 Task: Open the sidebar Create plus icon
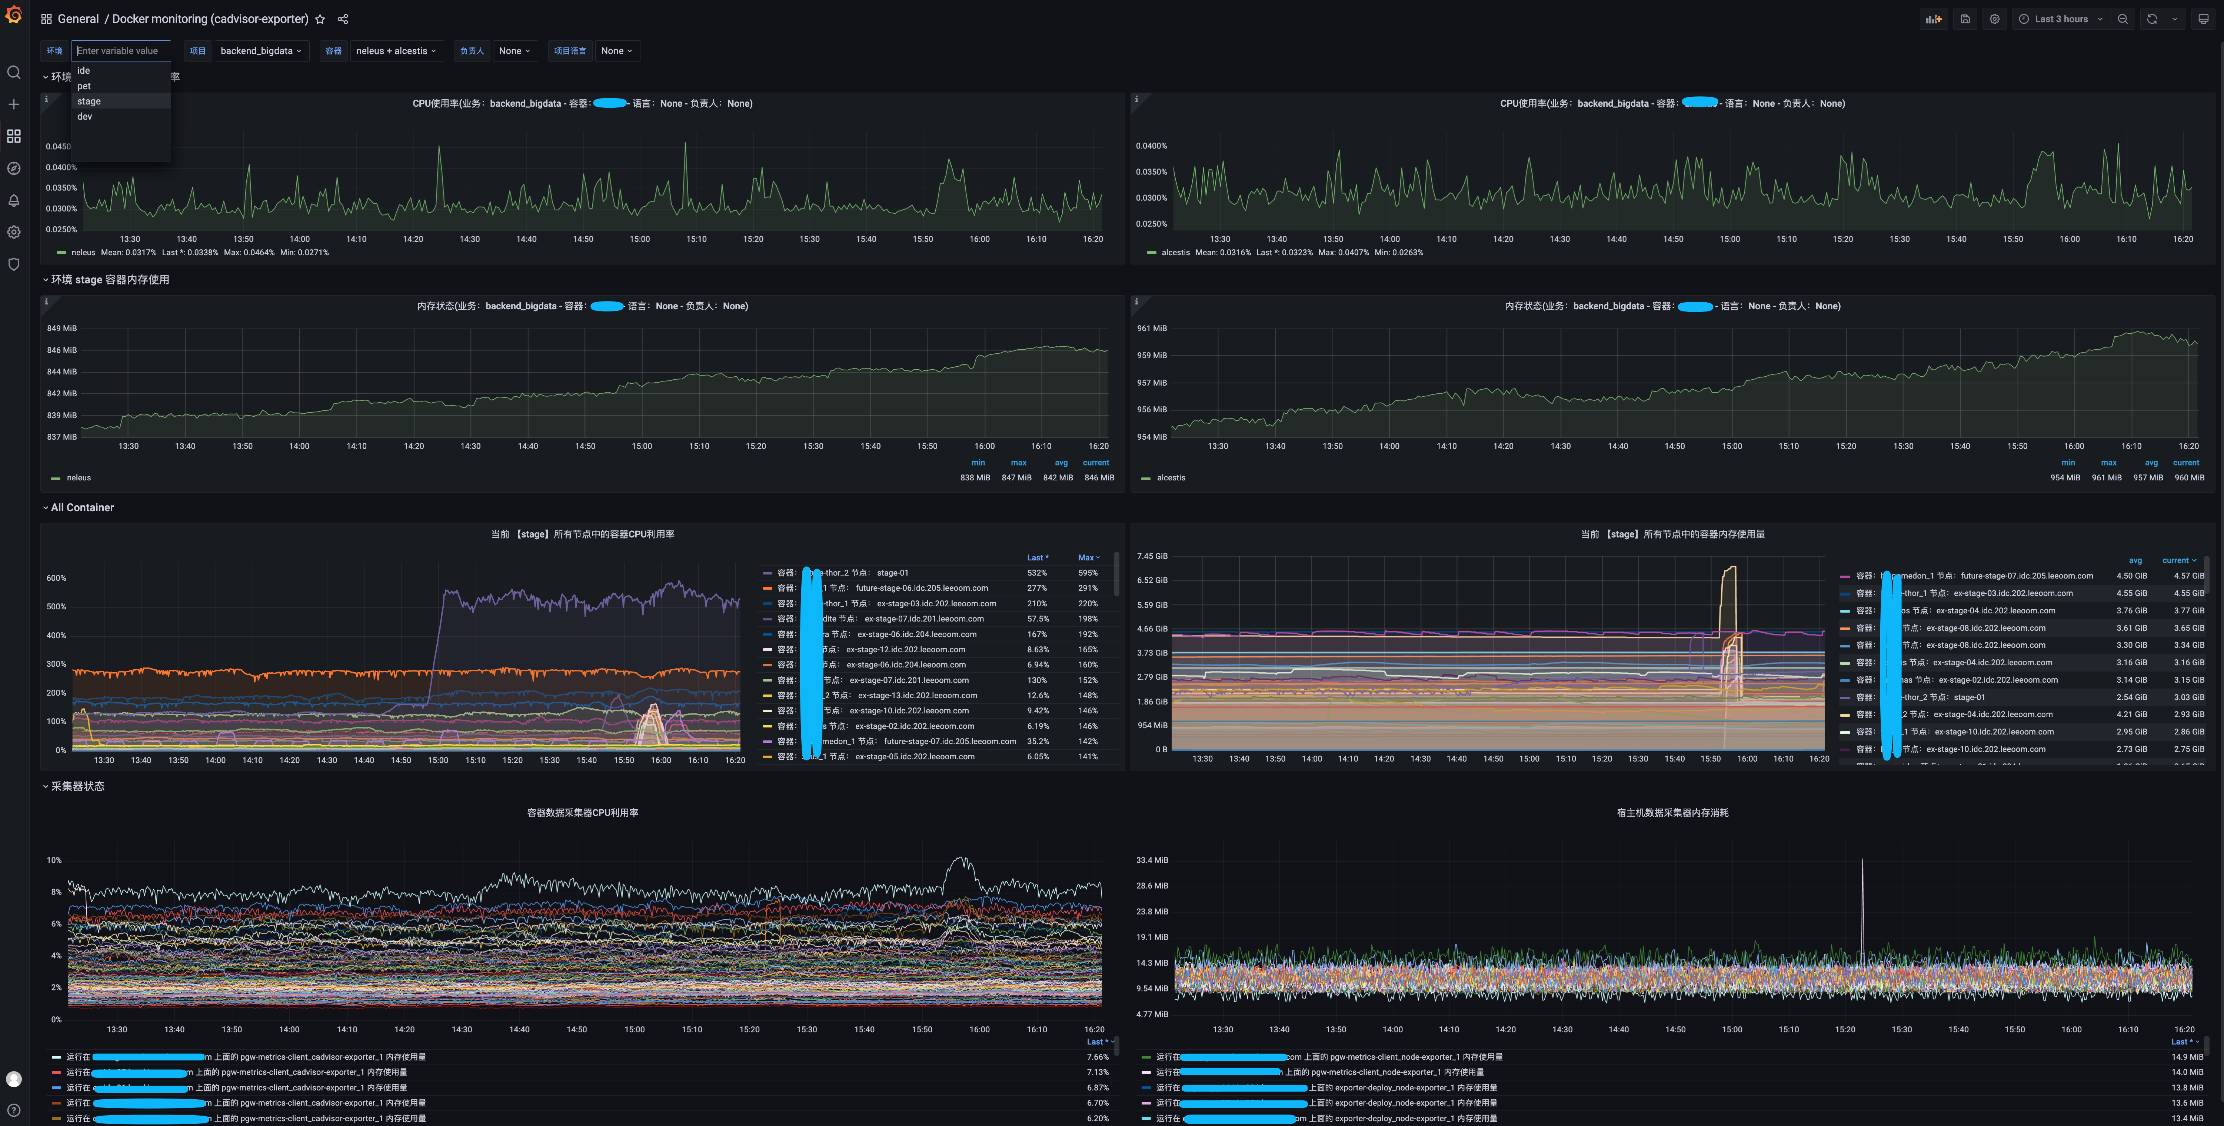(14, 104)
